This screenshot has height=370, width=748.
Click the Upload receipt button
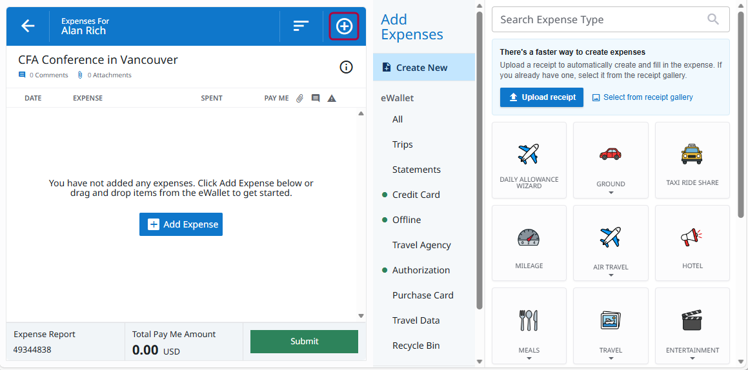pos(541,97)
